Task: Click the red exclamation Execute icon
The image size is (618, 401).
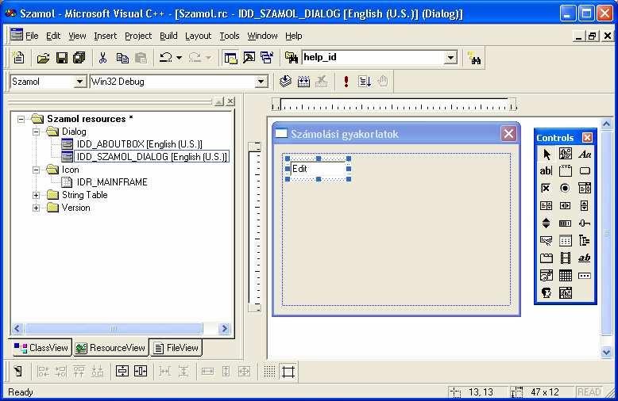Action: (346, 82)
